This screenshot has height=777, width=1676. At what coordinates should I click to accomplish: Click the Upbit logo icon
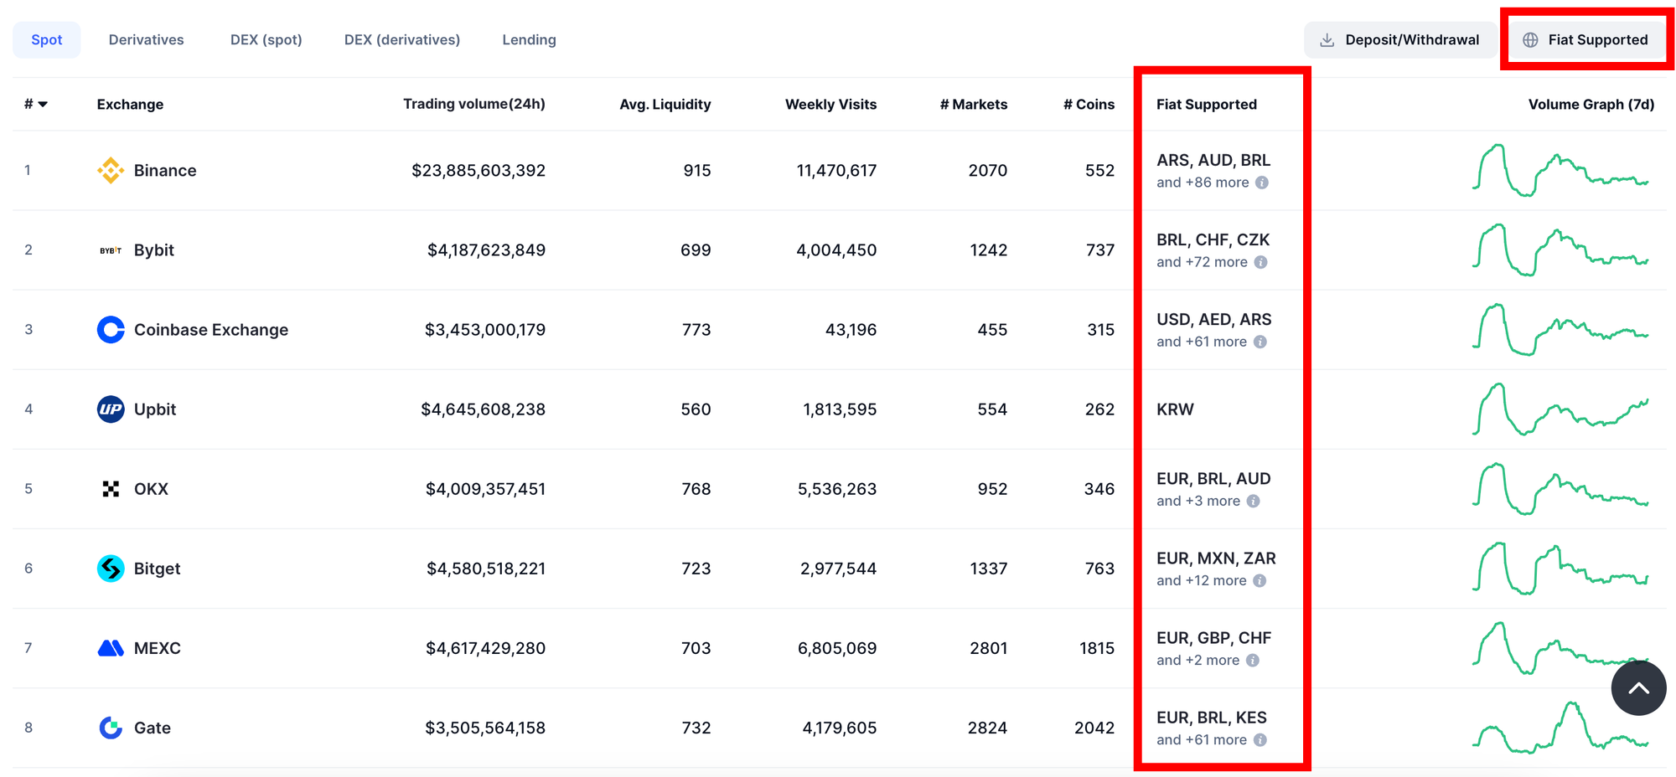[111, 409]
